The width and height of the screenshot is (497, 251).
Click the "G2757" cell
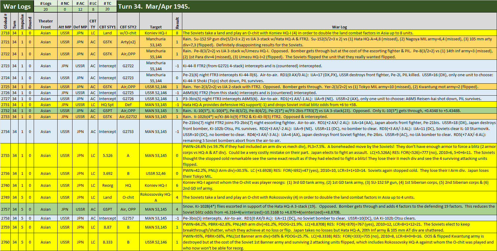(x=128, y=218)
